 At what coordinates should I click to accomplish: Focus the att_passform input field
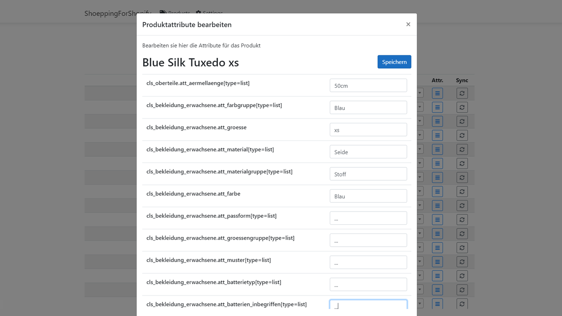point(368,218)
